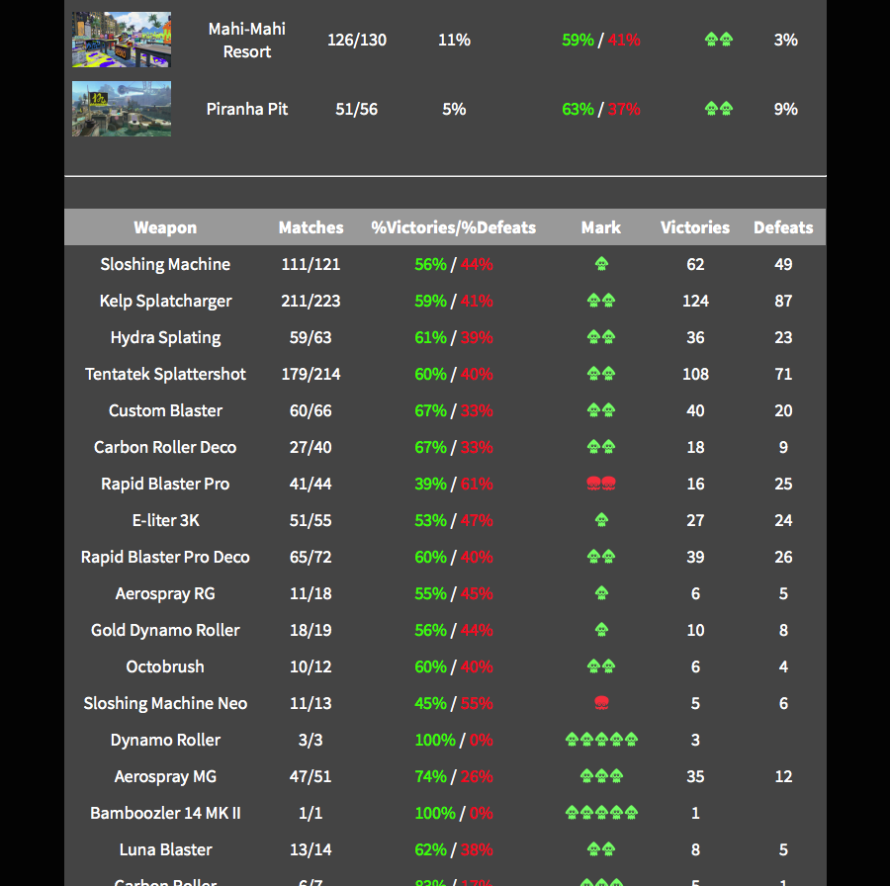The width and height of the screenshot is (890, 886).
Task: Select the Luna Blaster table row
Action: pos(445,849)
